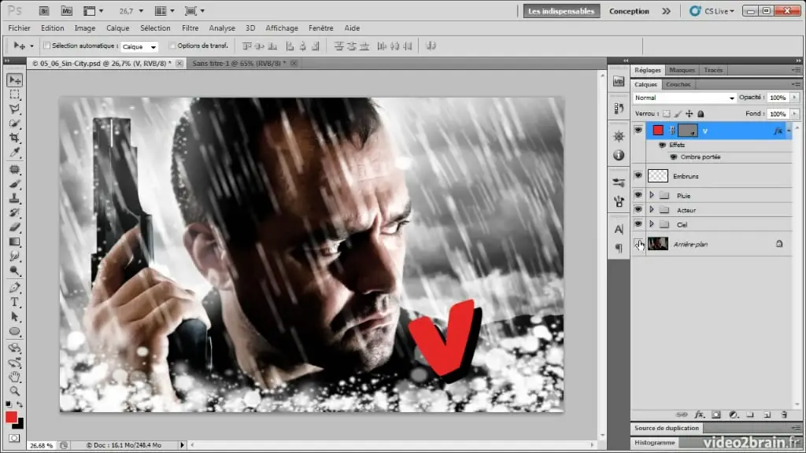Select the Les indispensables workspace
806x453 pixels.
(561, 11)
